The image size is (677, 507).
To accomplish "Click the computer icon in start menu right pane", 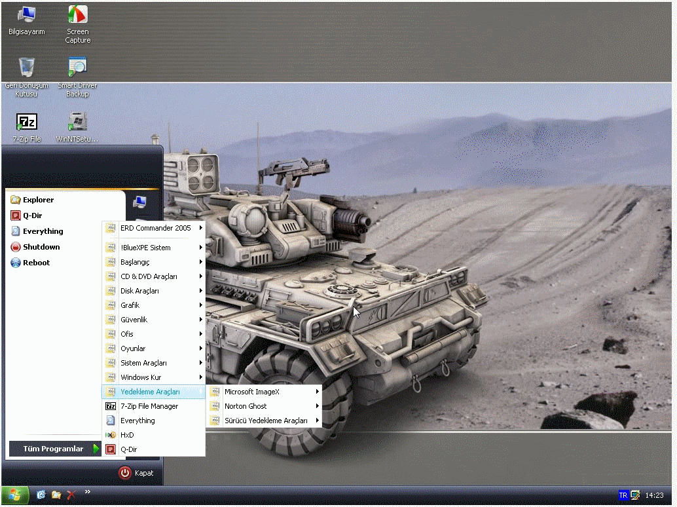I will [139, 202].
